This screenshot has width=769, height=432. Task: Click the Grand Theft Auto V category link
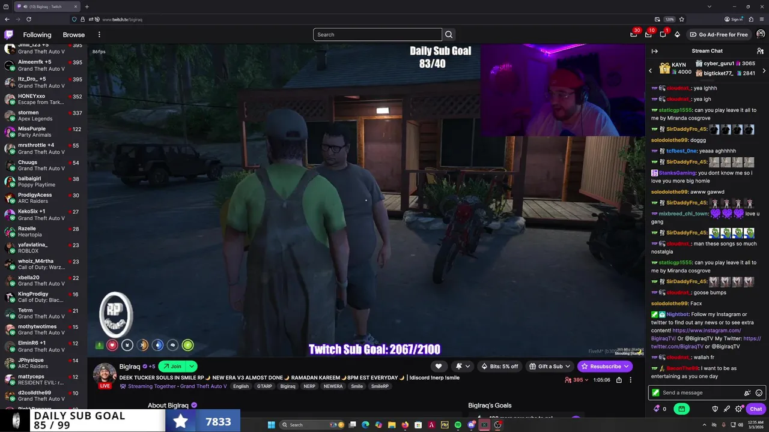click(203, 386)
